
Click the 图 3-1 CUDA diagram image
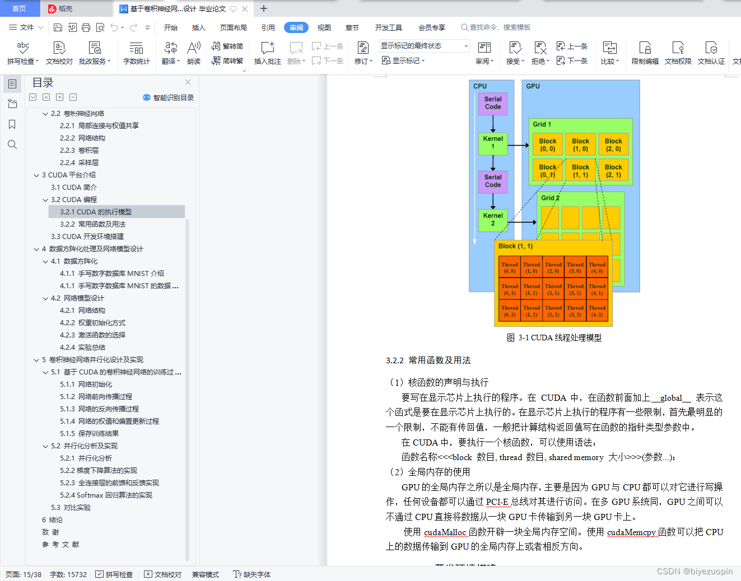pyautogui.click(x=554, y=203)
